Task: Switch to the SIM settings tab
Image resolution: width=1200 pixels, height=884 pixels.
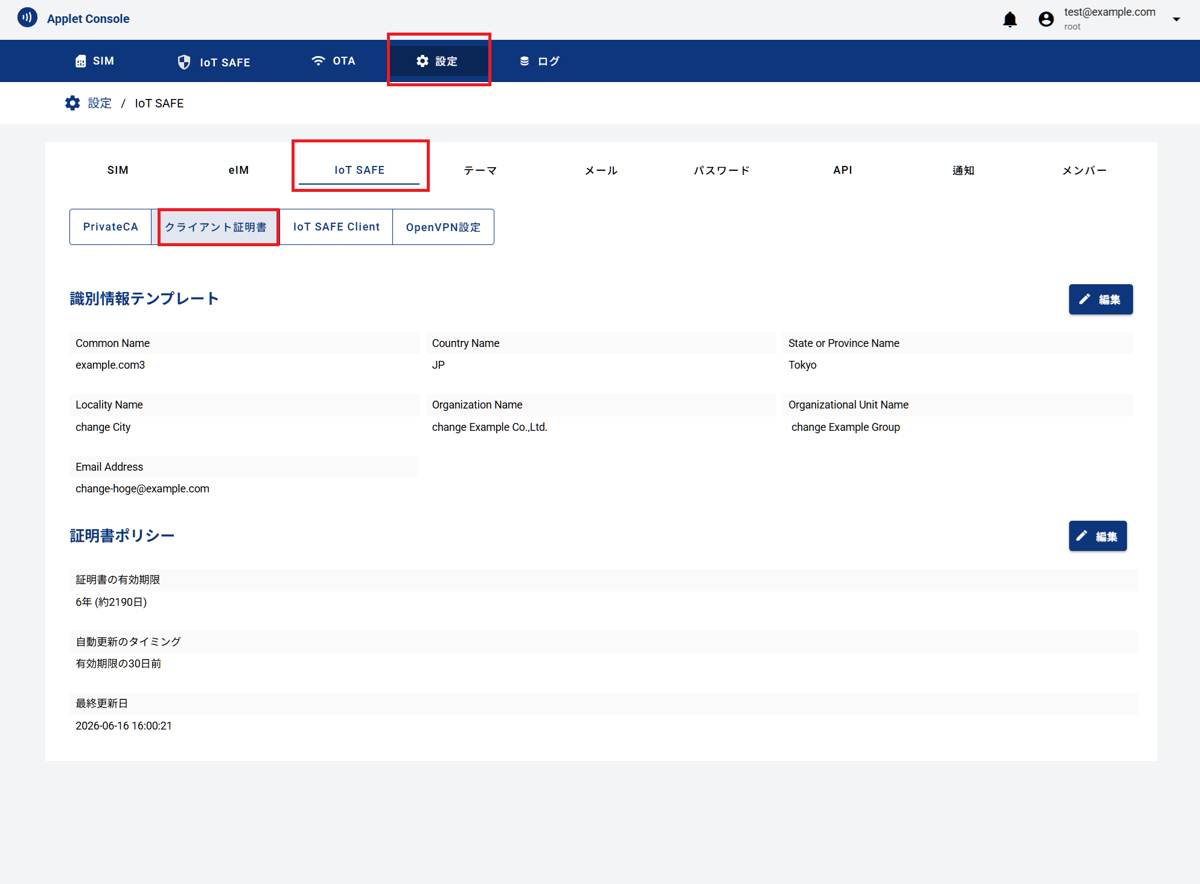Action: [118, 170]
